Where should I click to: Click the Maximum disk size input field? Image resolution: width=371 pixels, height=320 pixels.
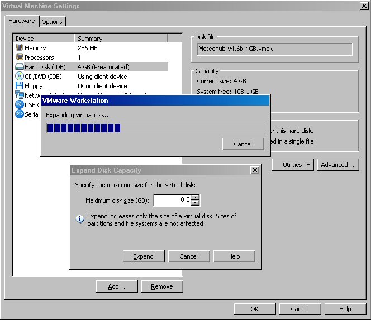172,200
